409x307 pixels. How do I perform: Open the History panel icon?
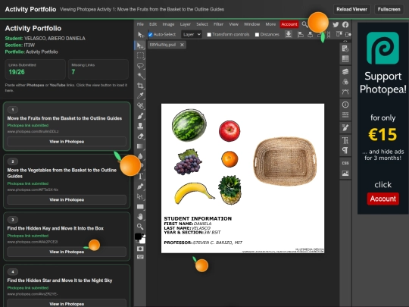(345, 49)
